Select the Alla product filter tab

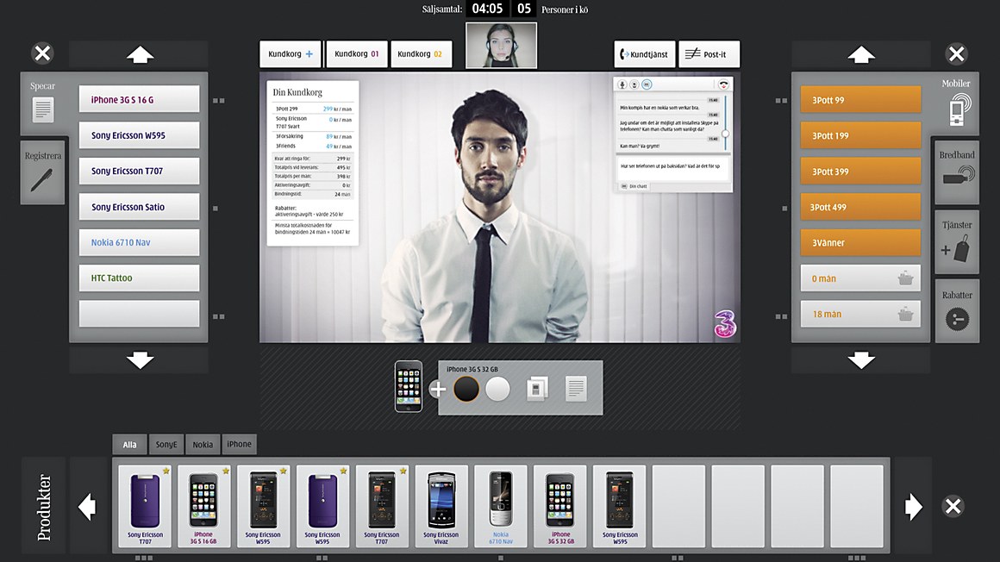point(129,445)
